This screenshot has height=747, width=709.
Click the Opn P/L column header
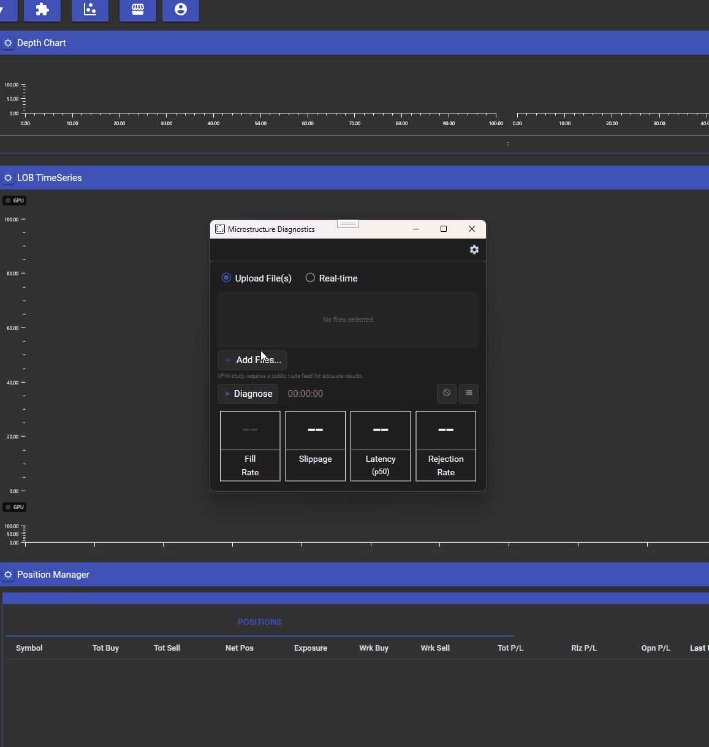(x=656, y=648)
